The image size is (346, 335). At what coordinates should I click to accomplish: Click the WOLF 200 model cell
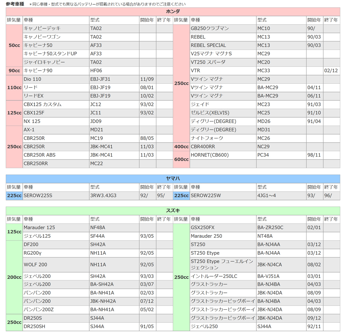click(56, 264)
